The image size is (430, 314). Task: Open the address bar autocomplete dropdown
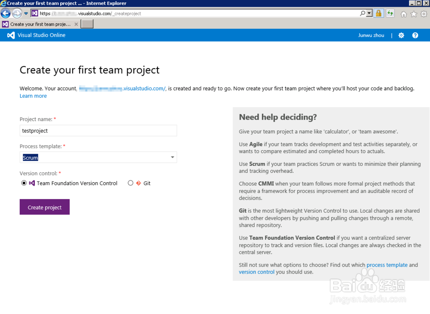coord(25,13)
